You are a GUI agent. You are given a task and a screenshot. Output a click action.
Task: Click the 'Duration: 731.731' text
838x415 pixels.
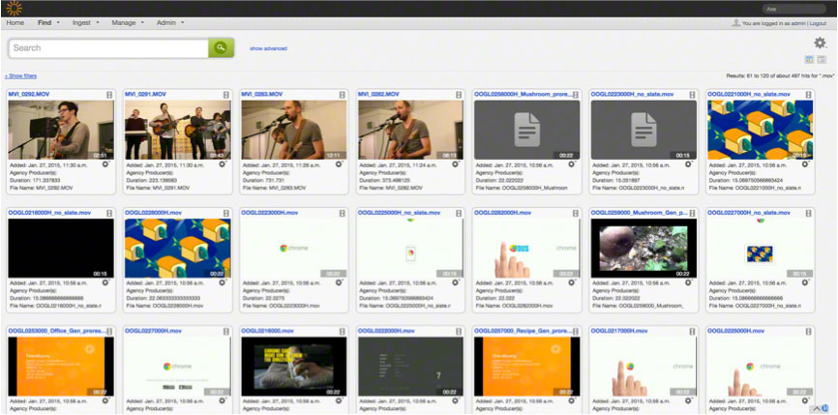click(264, 181)
